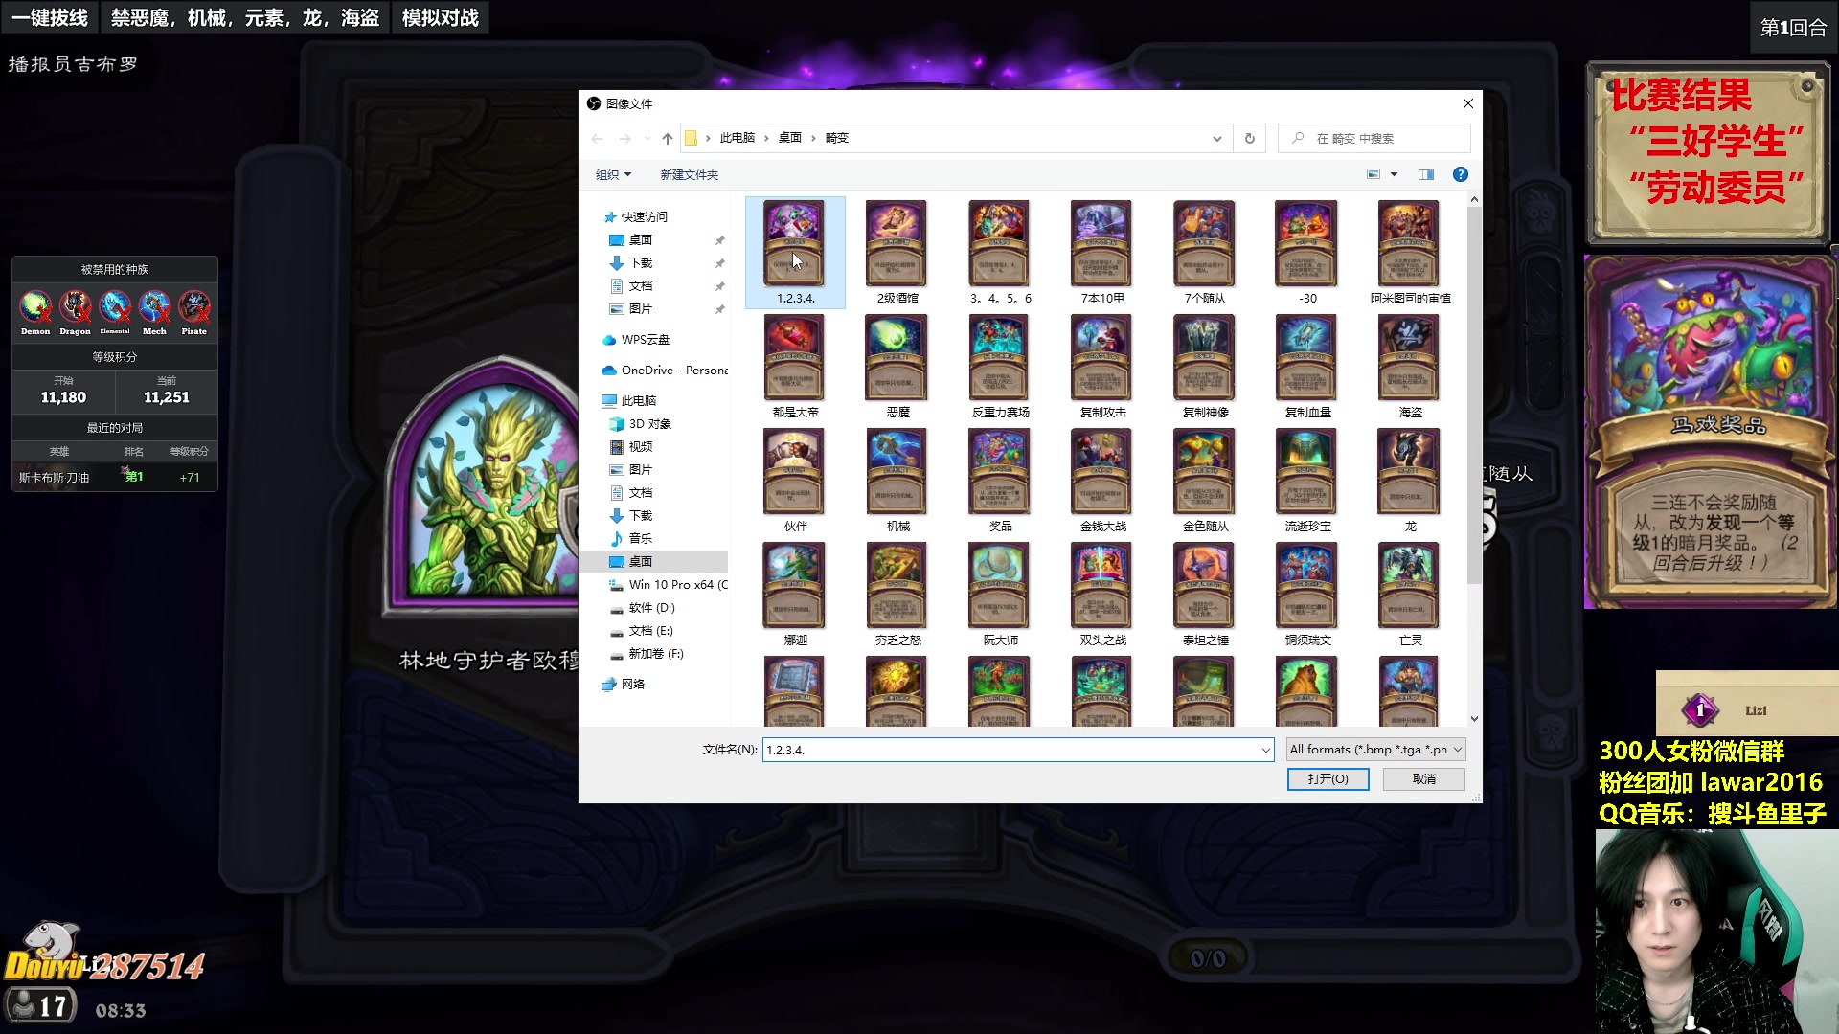
Task: Change the view mode icon
Action: point(1374,174)
